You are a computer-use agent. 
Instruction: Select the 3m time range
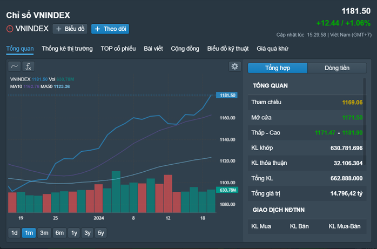44,233
